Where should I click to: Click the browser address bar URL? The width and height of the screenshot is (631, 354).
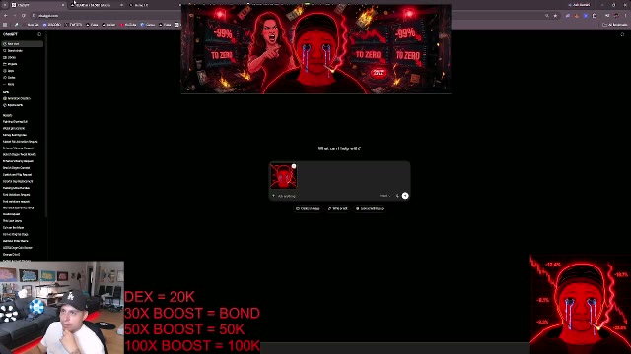pos(48,16)
